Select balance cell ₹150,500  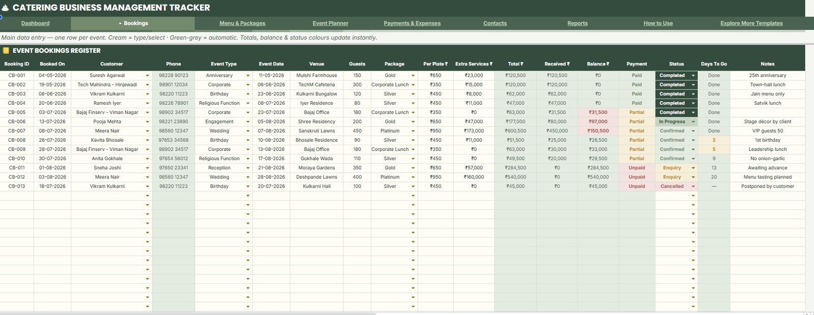598,131
